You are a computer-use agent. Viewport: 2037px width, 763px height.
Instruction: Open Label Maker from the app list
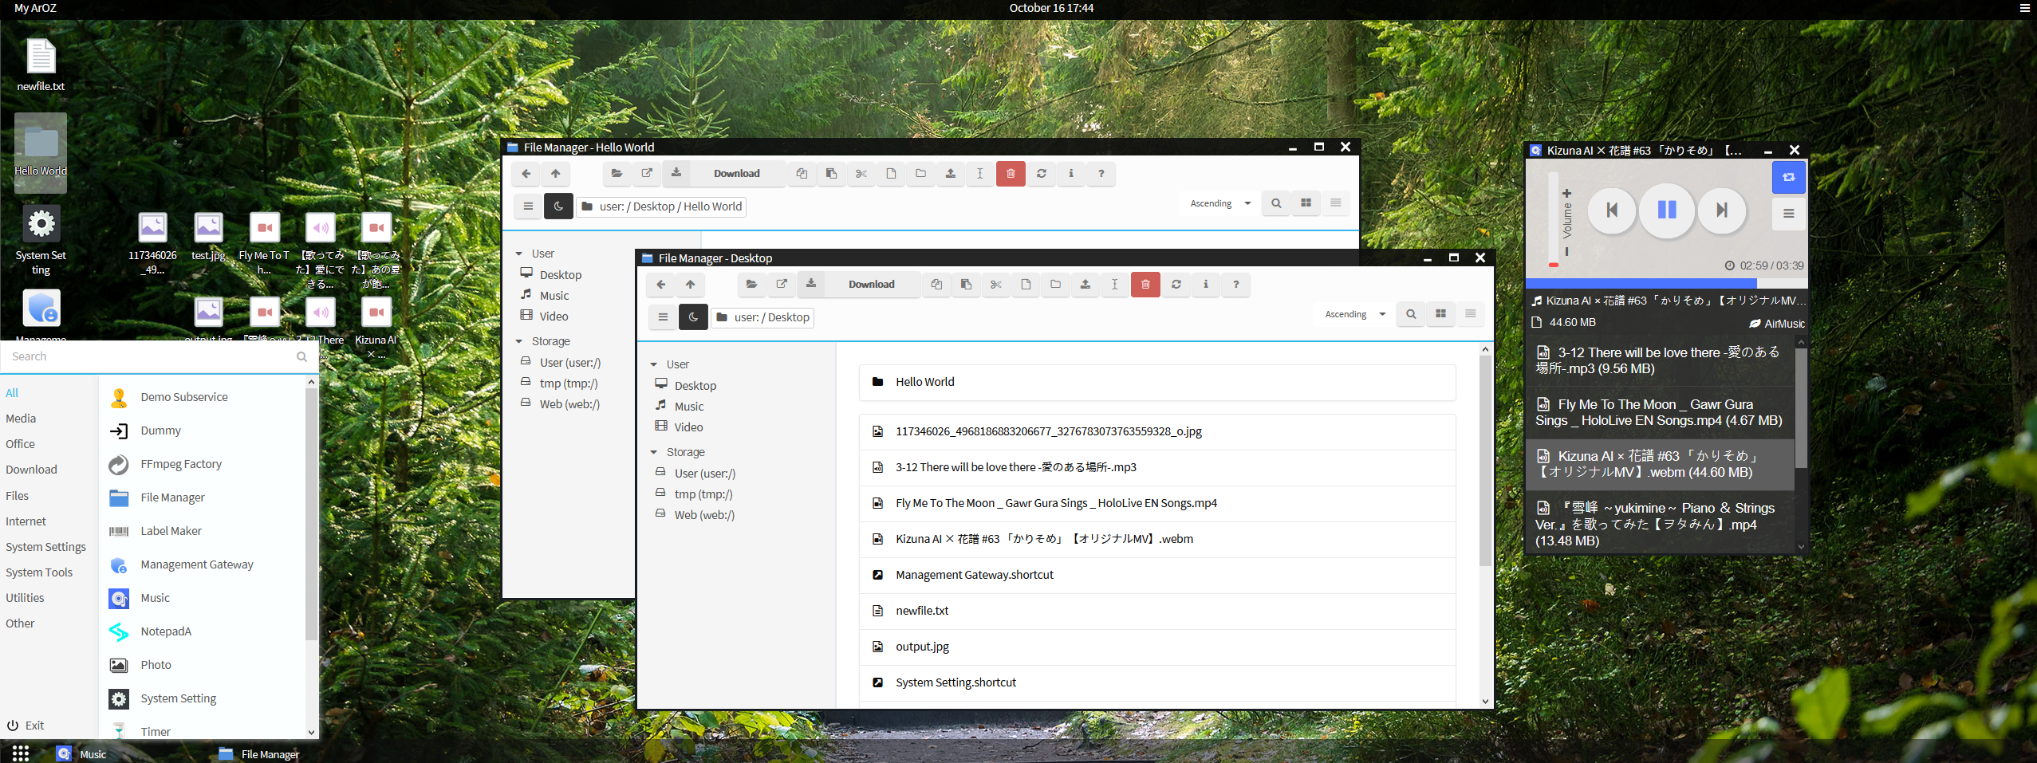pyautogui.click(x=171, y=531)
